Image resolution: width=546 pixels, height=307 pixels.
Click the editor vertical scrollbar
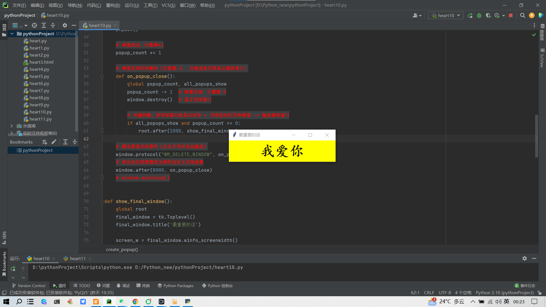tap(536, 136)
